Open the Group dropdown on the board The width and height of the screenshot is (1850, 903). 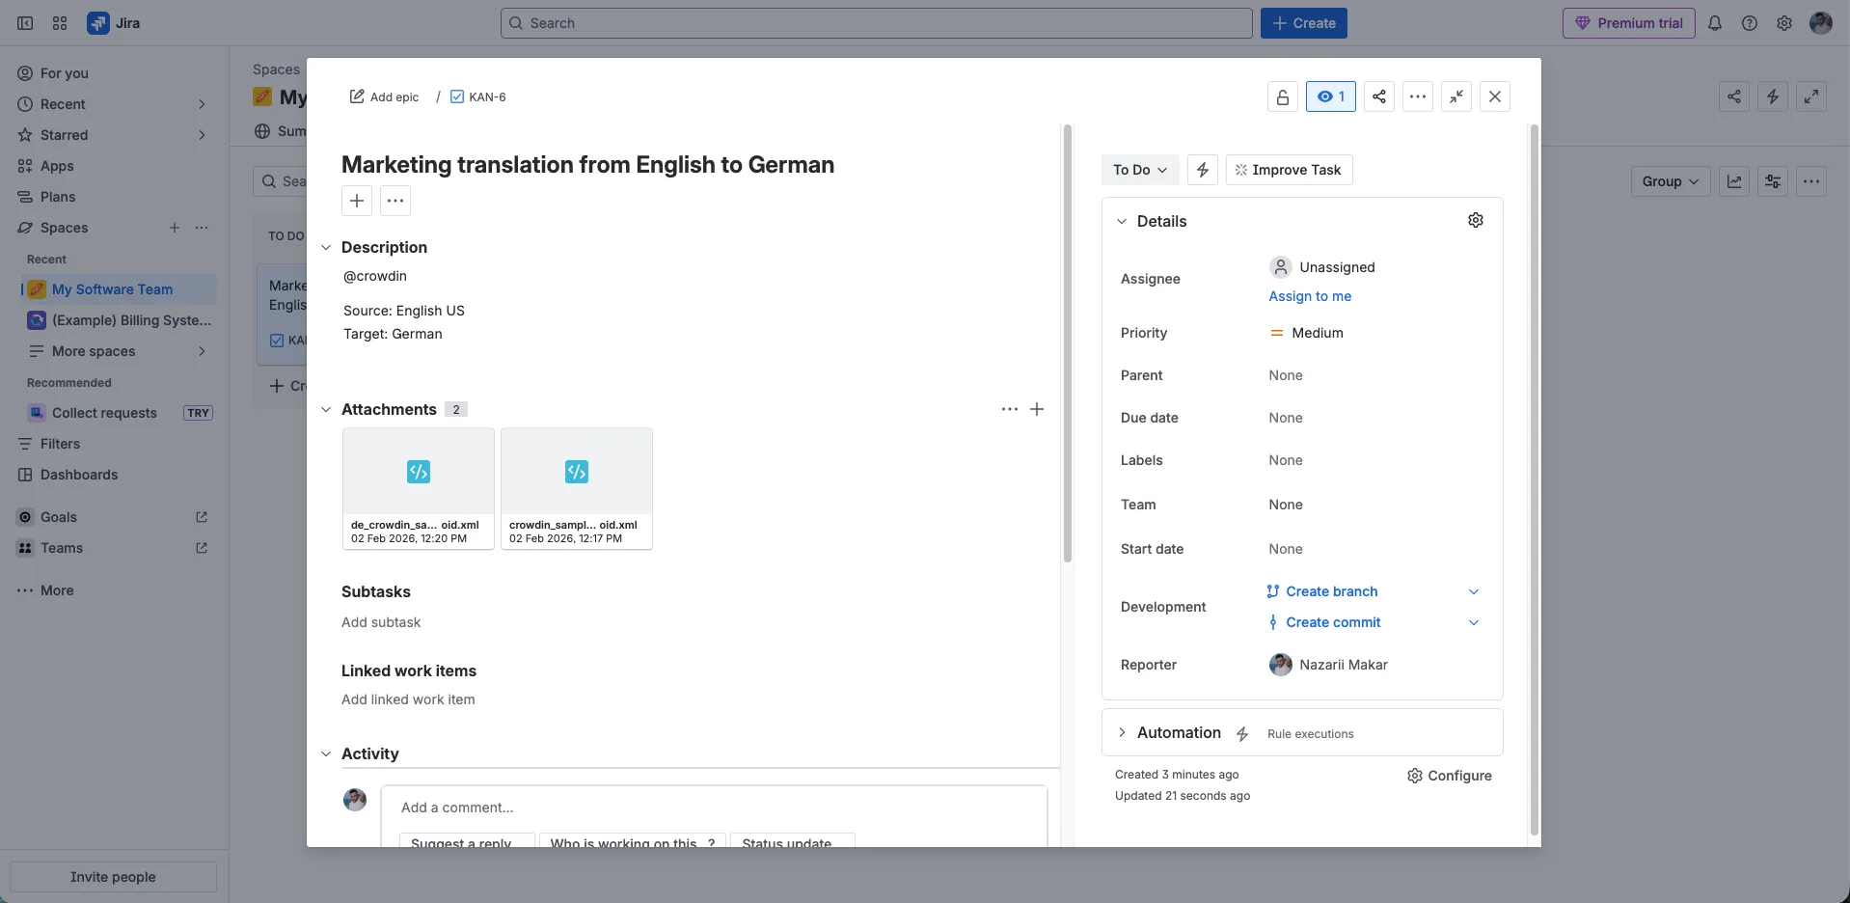tap(1670, 180)
